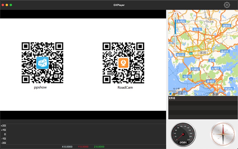Screen dimensions: 238x149
Task: Click the 香港 city name on map
Action: coord(215,94)
